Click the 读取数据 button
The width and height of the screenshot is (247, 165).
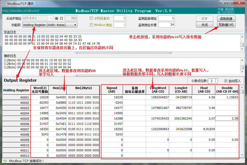[226, 19]
